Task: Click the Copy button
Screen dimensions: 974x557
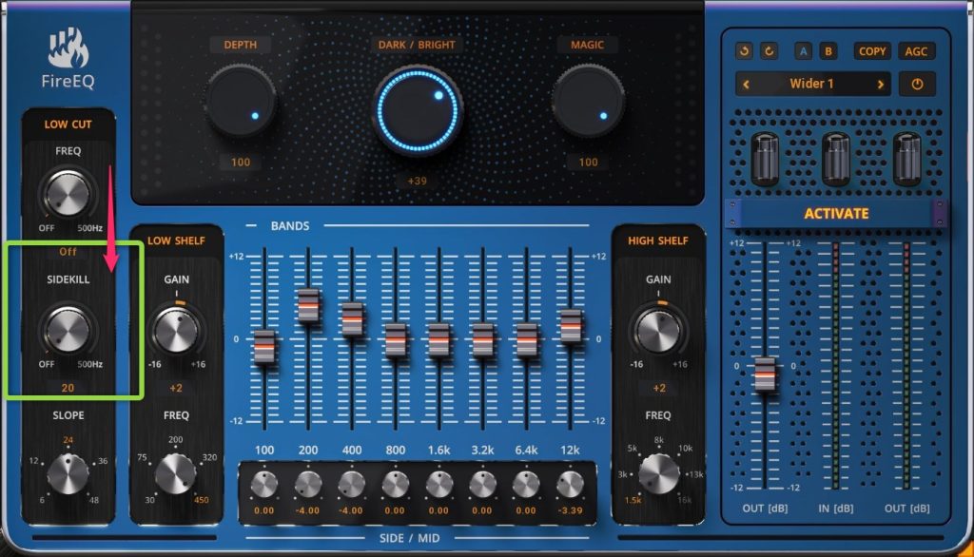Action: tap(871, 51)
